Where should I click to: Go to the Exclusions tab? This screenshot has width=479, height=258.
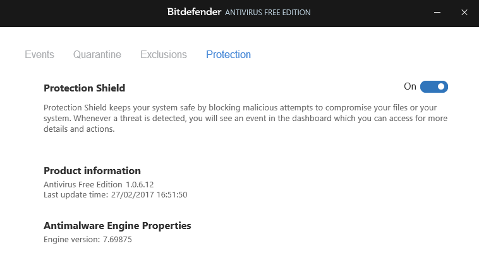tap(163, 54)
